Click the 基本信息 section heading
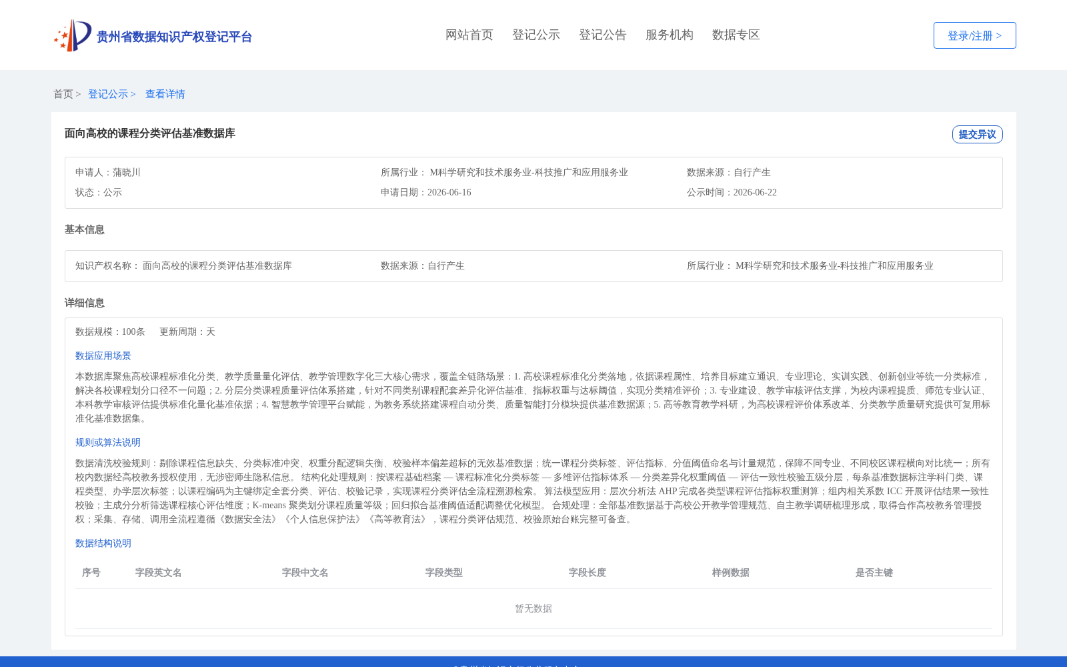 85,229
